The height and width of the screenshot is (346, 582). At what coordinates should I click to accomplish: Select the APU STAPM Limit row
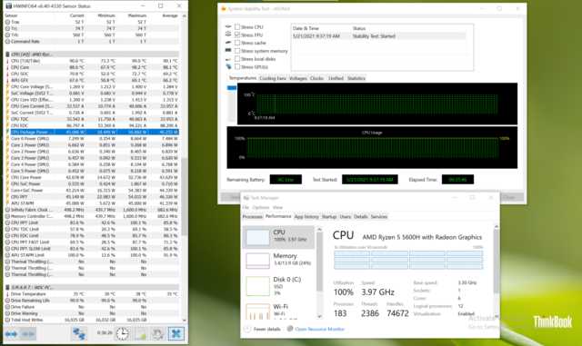92,255
